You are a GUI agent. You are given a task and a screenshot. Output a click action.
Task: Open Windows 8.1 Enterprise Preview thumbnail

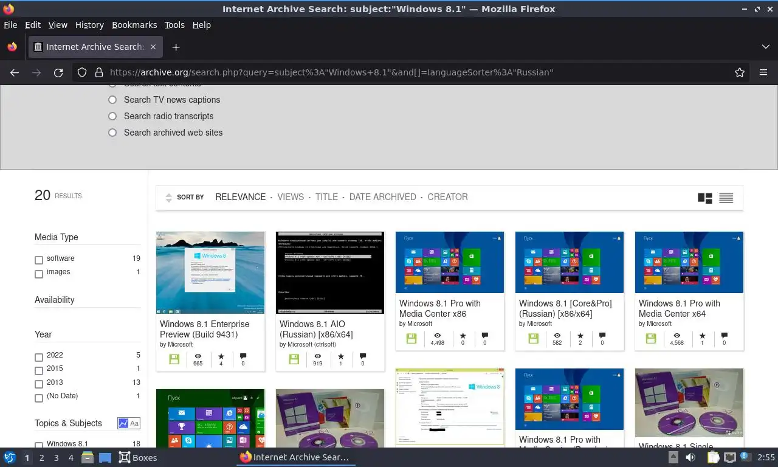click(210, 272)
